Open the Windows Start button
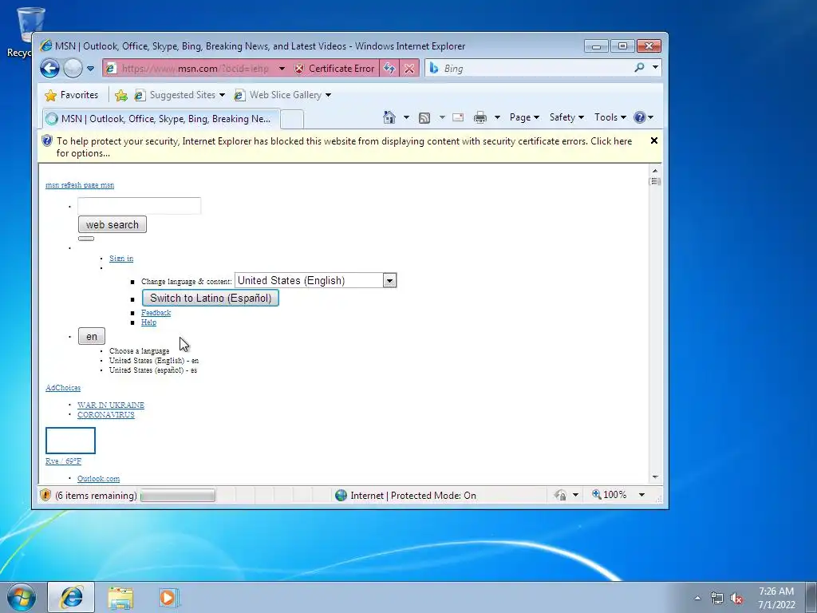The height and width of the screenshot is (613, 817). point(22,597)
